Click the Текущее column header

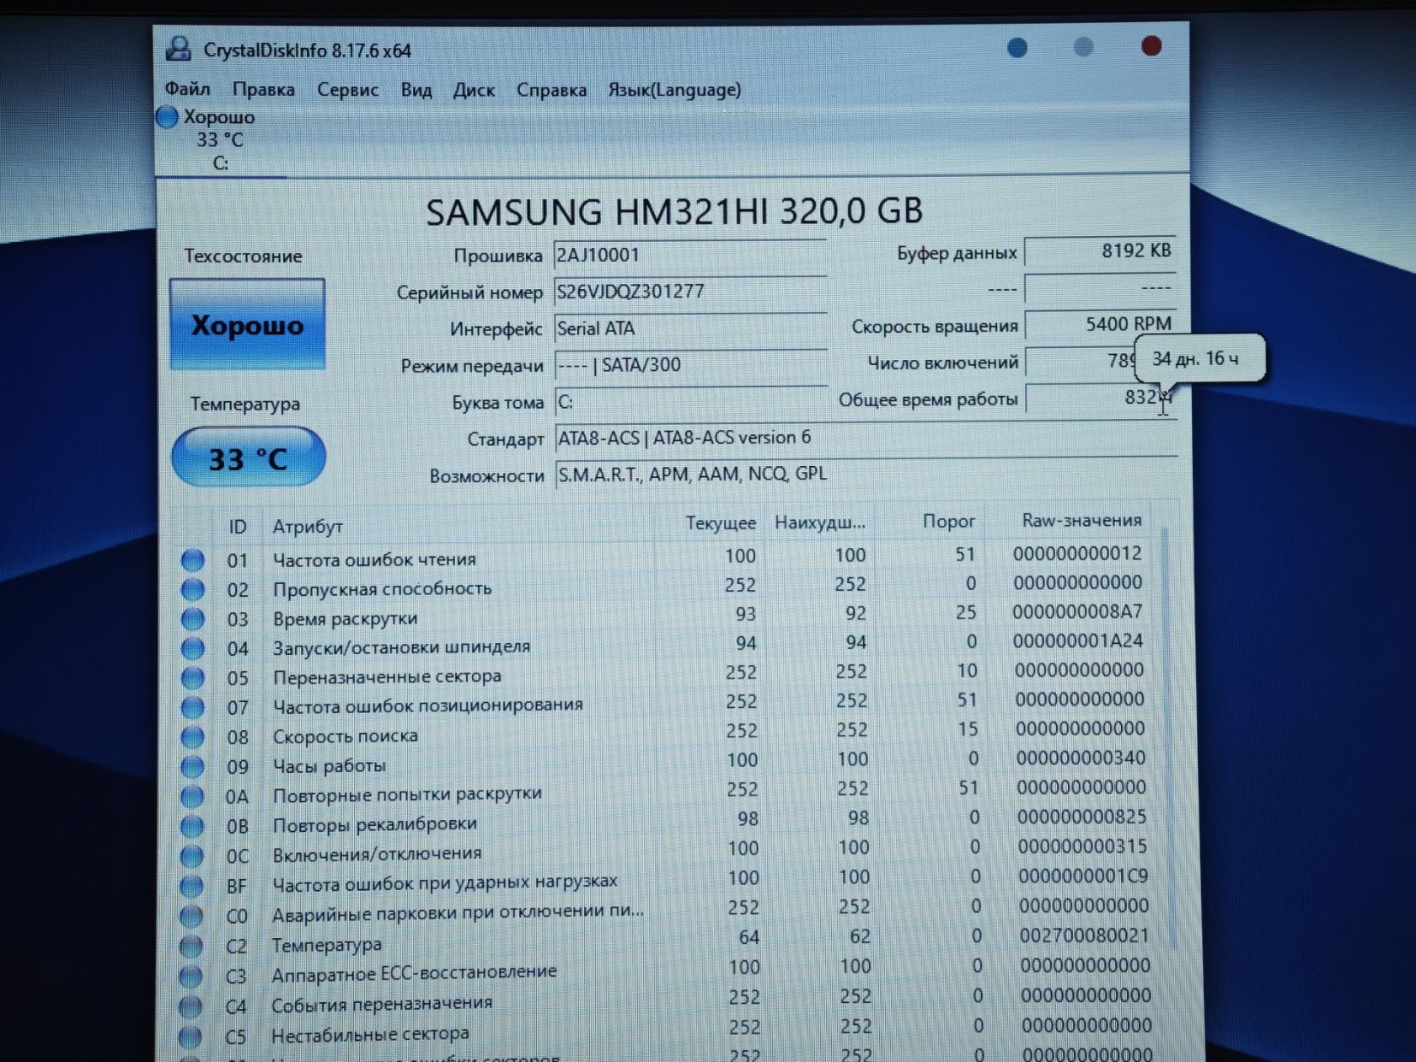pos(721,523)
